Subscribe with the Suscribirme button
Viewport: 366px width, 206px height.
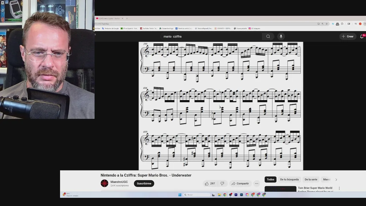(x=144, y=183)
